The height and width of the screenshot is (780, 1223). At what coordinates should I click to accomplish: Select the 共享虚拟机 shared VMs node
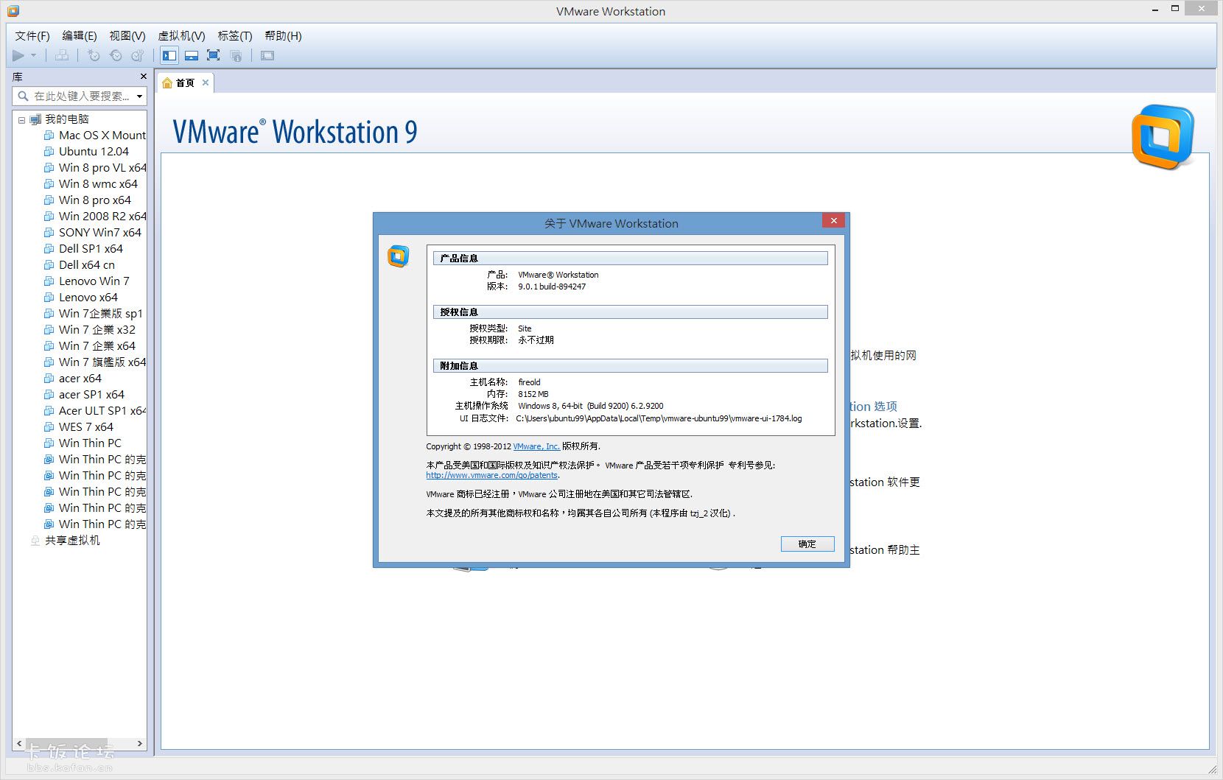tap(72, 540)
